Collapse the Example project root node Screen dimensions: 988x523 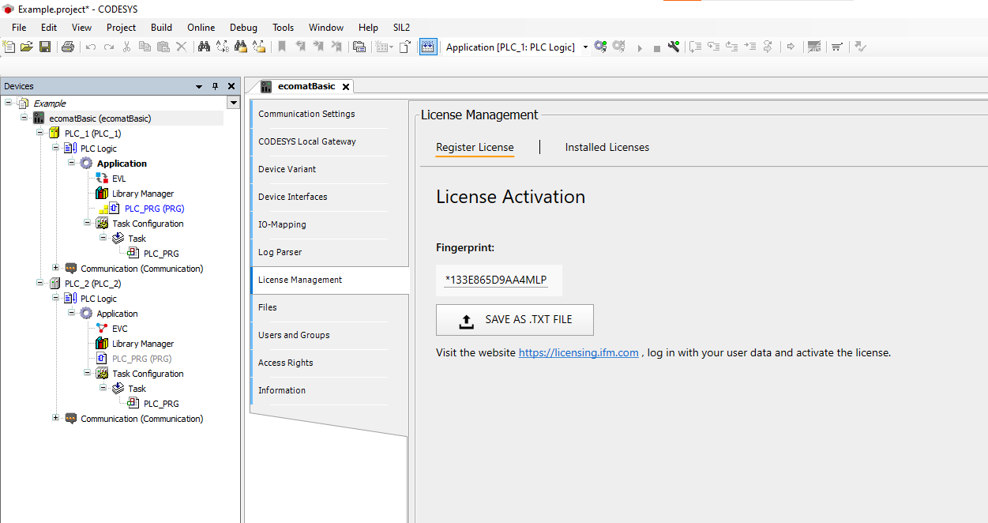(8, 103)
